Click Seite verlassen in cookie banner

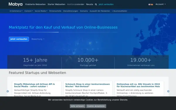77,106
